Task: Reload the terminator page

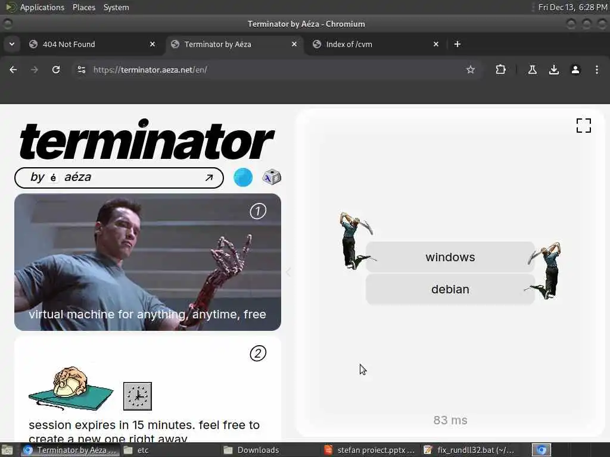Action: coord(56,70)
